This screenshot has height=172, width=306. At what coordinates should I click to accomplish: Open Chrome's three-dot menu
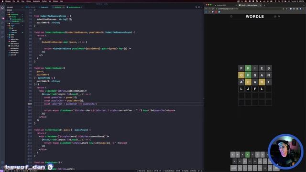coord(304,9)
